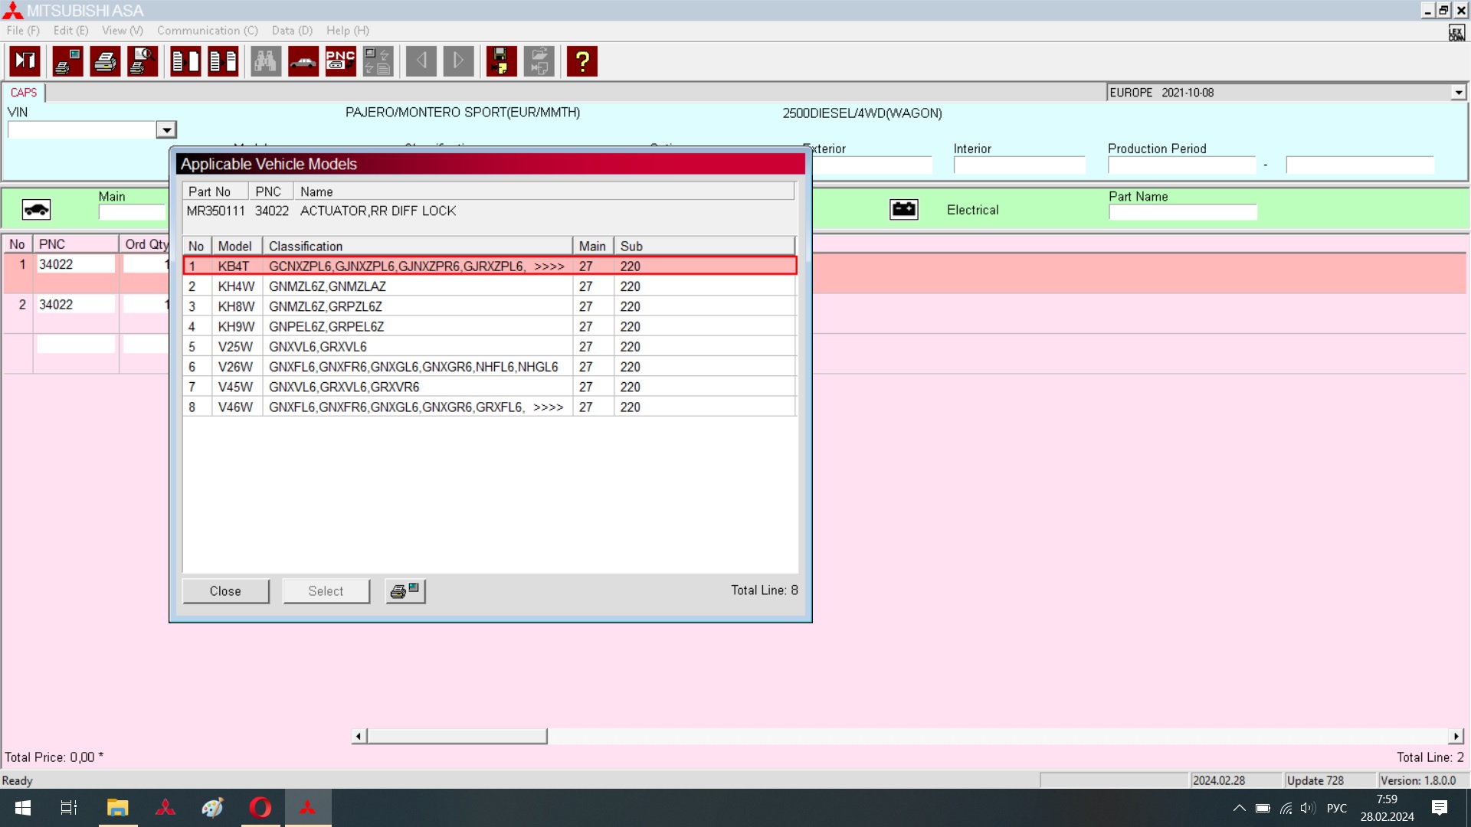Click the exit door toolbar icon
This screenshot has height=827, width=1471.
(x=25, y=61)
